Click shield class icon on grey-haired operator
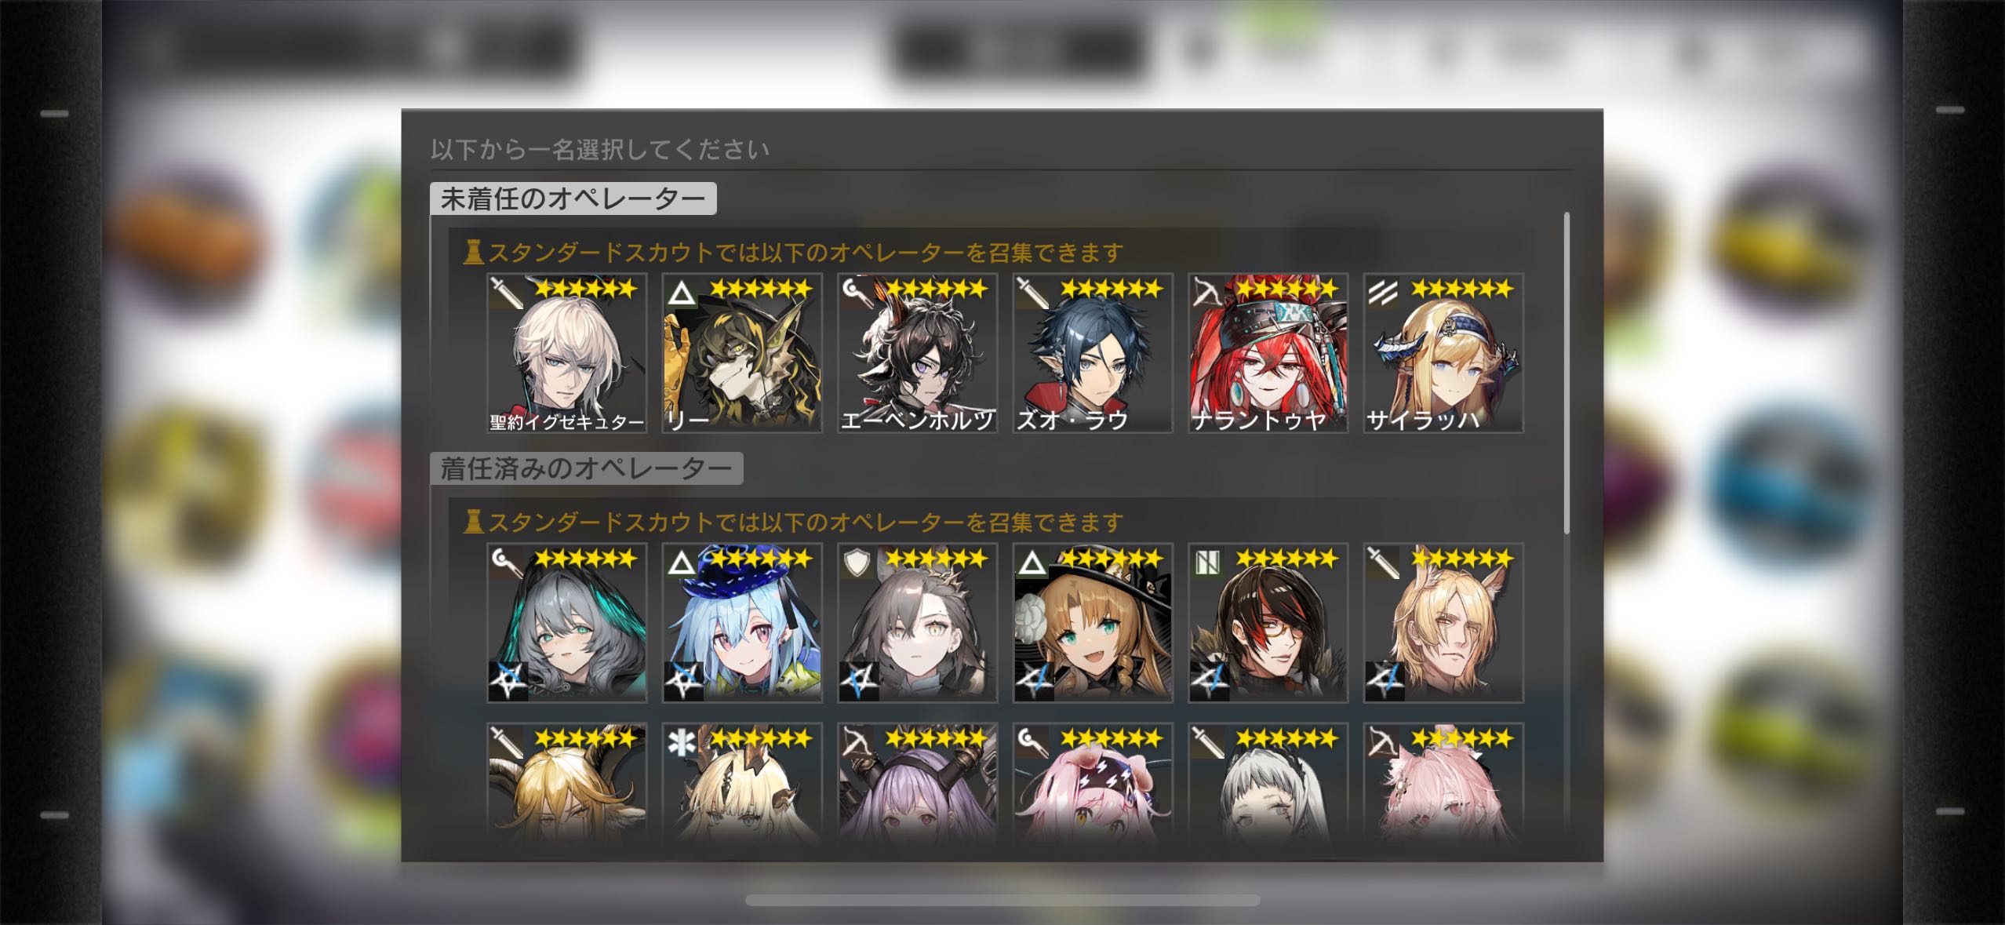 tap(857, 563)
